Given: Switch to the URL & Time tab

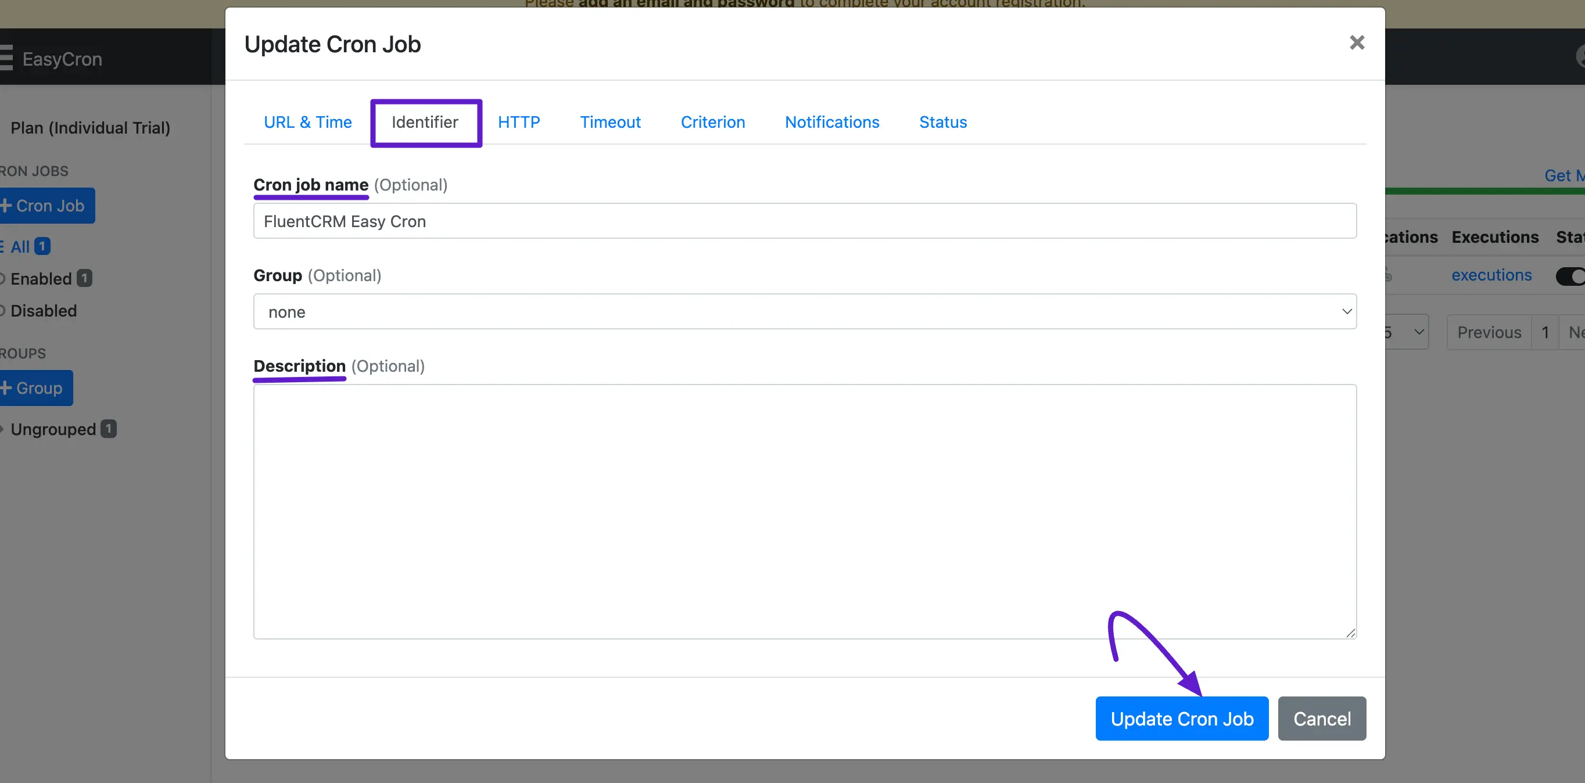Looking at the screenshot, I should (x=308, y=123).
